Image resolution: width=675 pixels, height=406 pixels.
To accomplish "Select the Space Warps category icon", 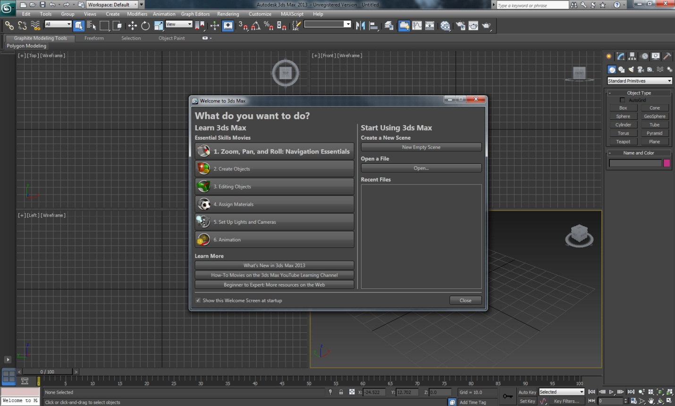I will 660,69.
